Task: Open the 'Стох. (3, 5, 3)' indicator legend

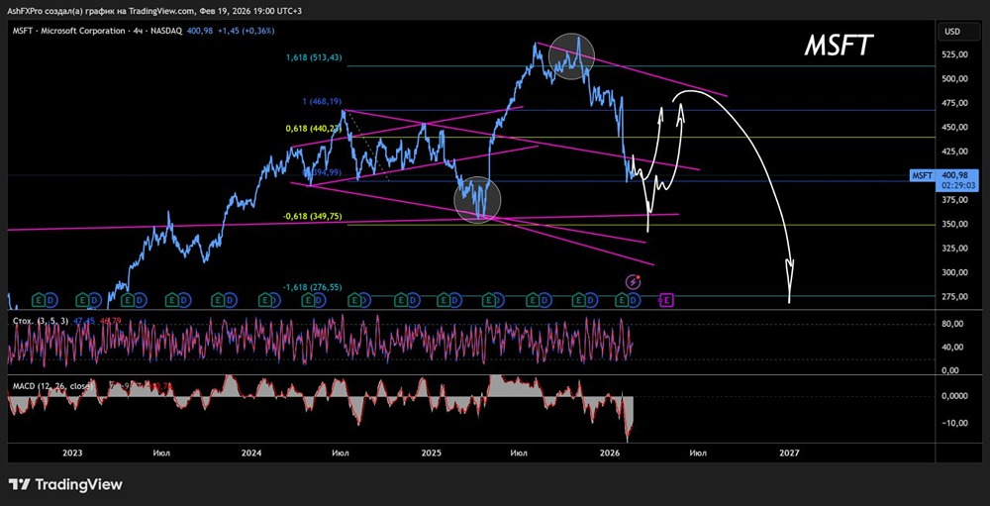Action: (41, 321)
